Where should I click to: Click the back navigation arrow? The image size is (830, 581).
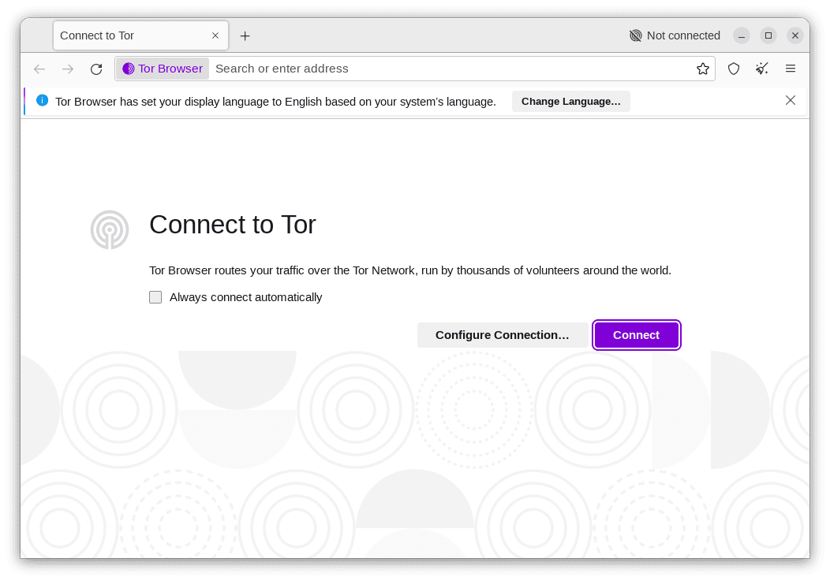pyautogui.click(x=39, y=69)
